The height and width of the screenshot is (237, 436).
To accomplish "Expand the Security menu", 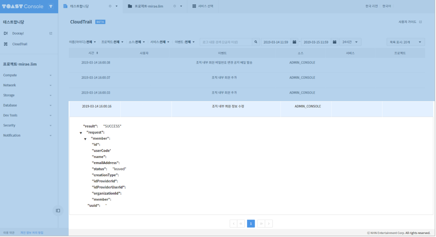I will click(x=29, y=125).
